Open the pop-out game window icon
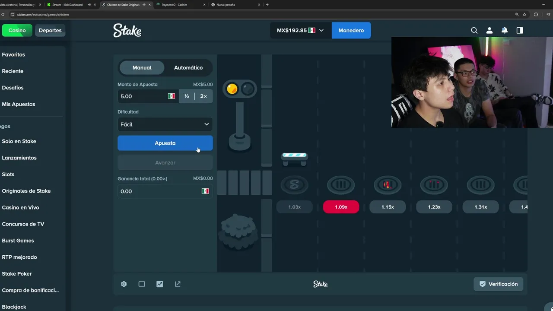Image resolution: width=553 pixels, height=311 pixels. click(178, 284)
